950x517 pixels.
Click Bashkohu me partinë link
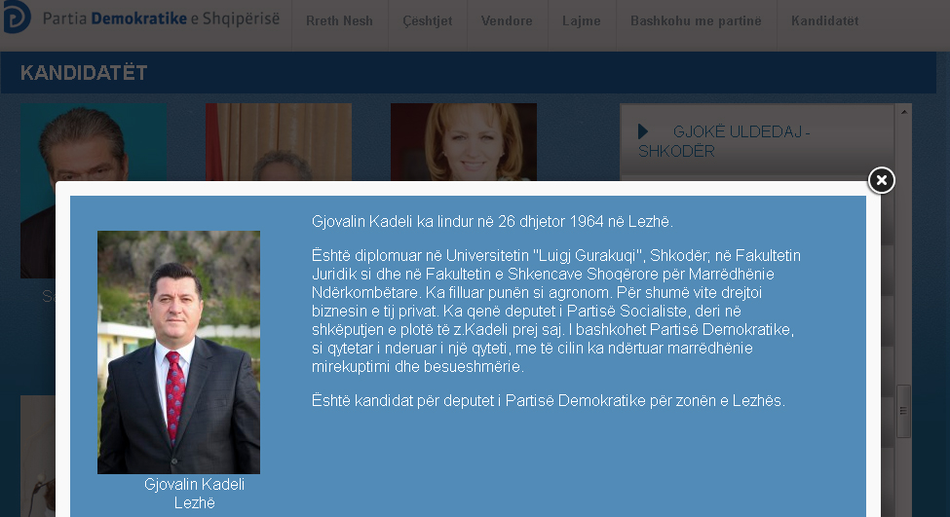click(x=696, y=20)
